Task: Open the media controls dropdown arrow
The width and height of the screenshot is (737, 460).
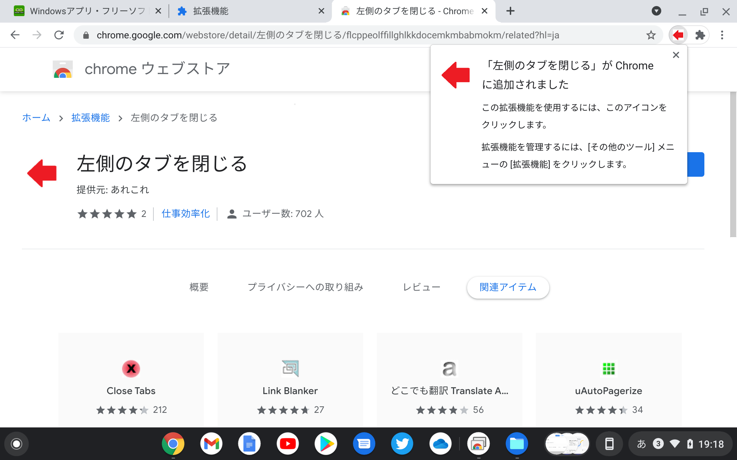Action: click(656, 11)
